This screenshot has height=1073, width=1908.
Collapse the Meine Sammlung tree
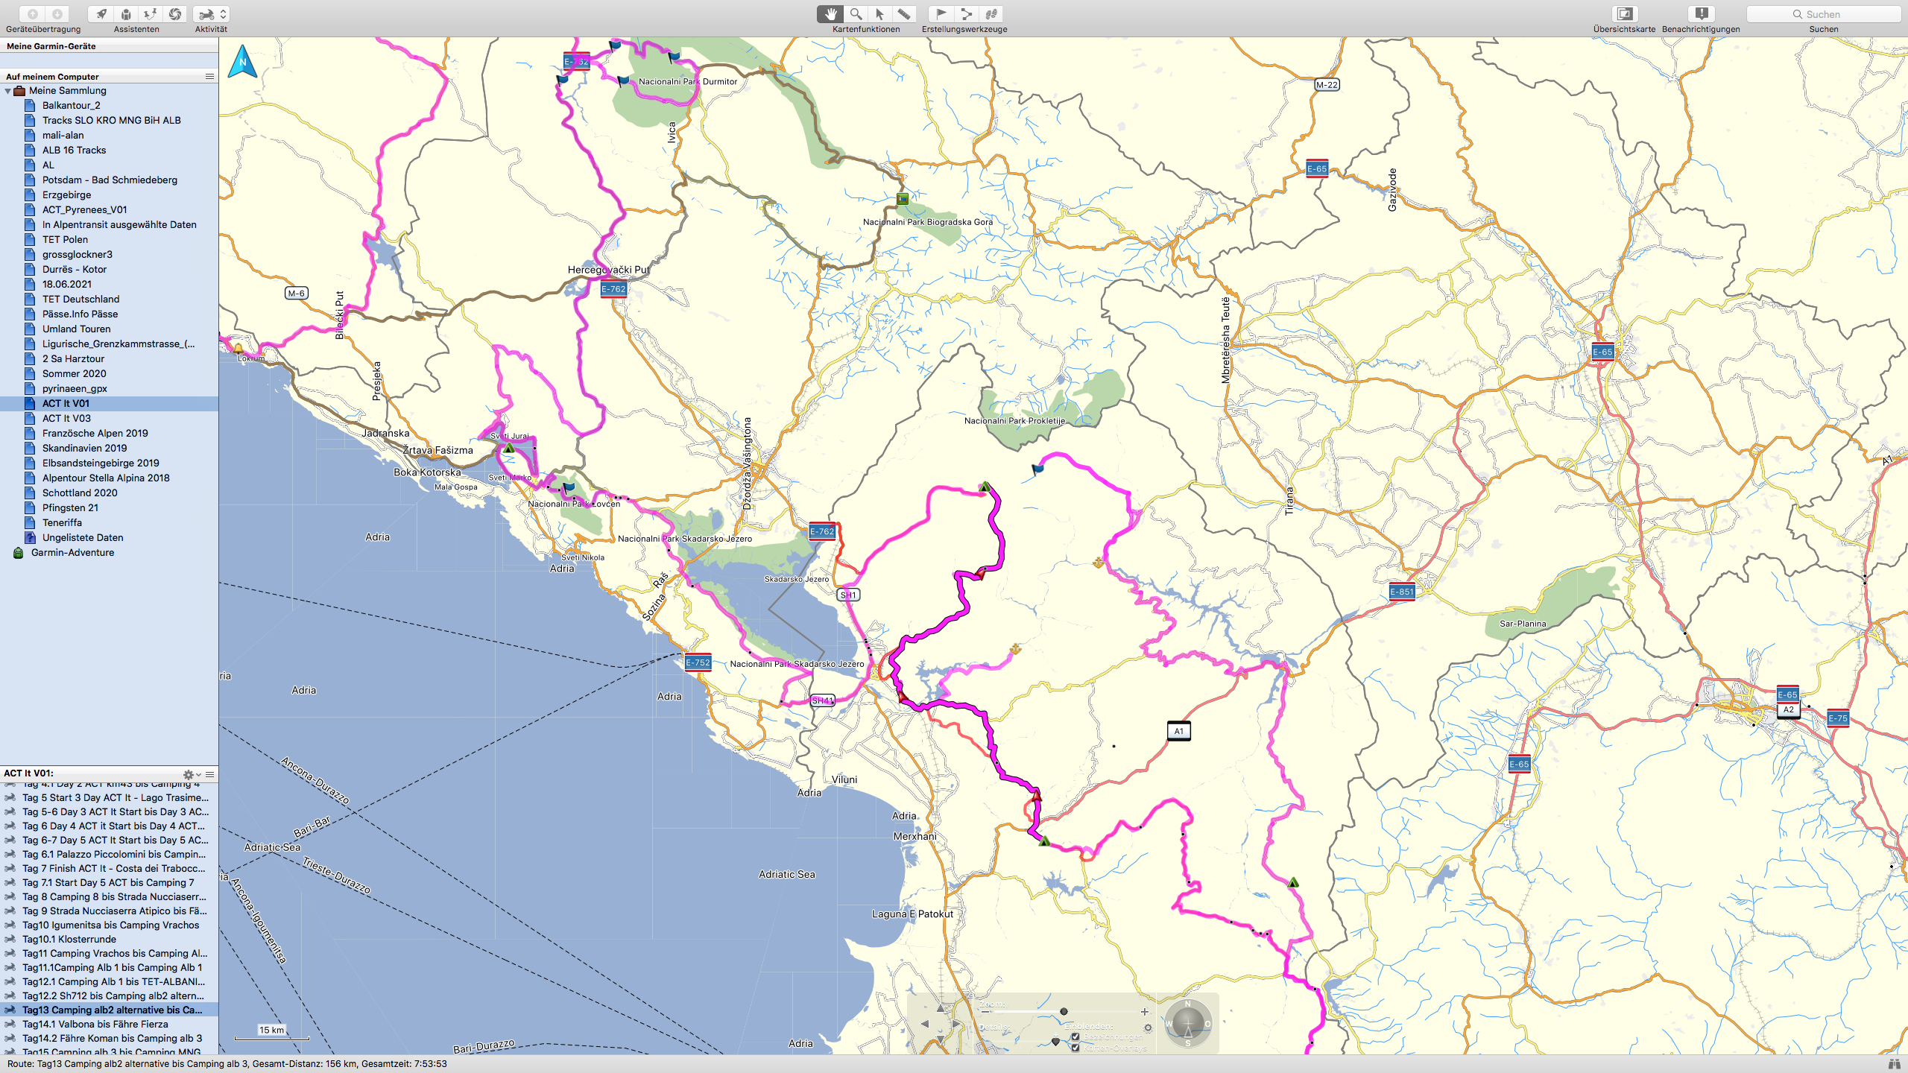click(8, 91)
